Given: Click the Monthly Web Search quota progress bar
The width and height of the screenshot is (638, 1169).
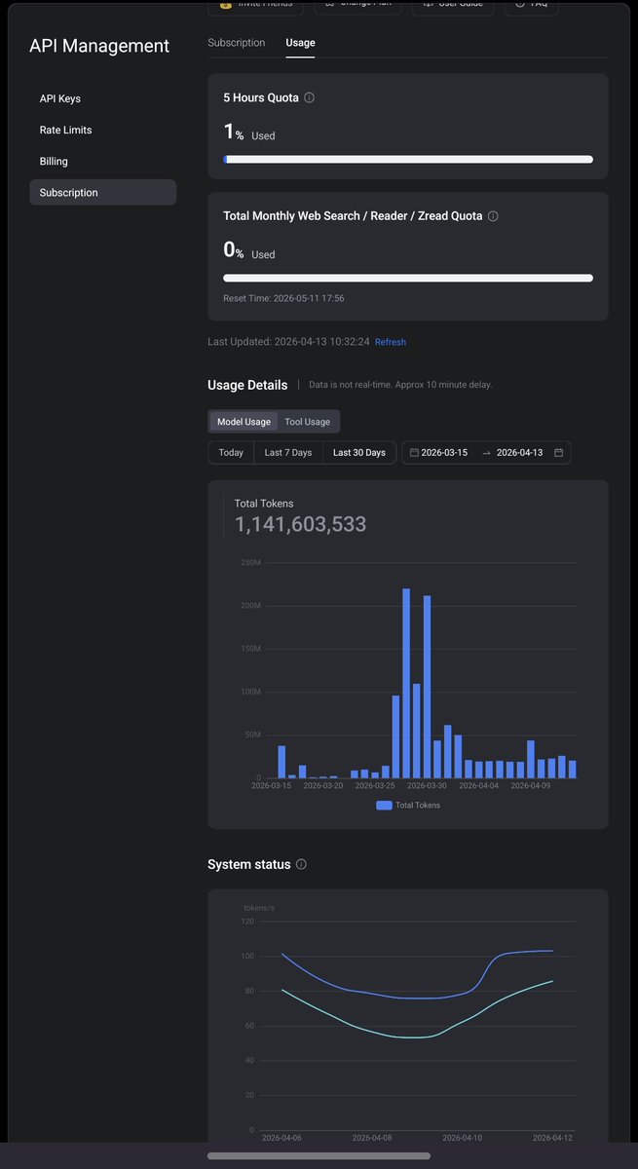Looking at the screenshot, I should [x=408, y=278].
